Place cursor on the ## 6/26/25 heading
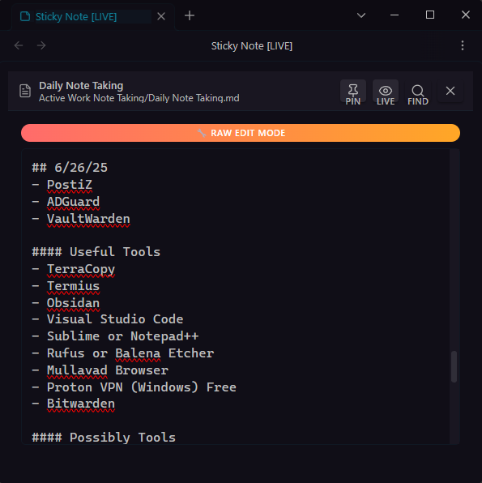Image resolution: width=482 pixels, height=483 pixels. (70, 168)
